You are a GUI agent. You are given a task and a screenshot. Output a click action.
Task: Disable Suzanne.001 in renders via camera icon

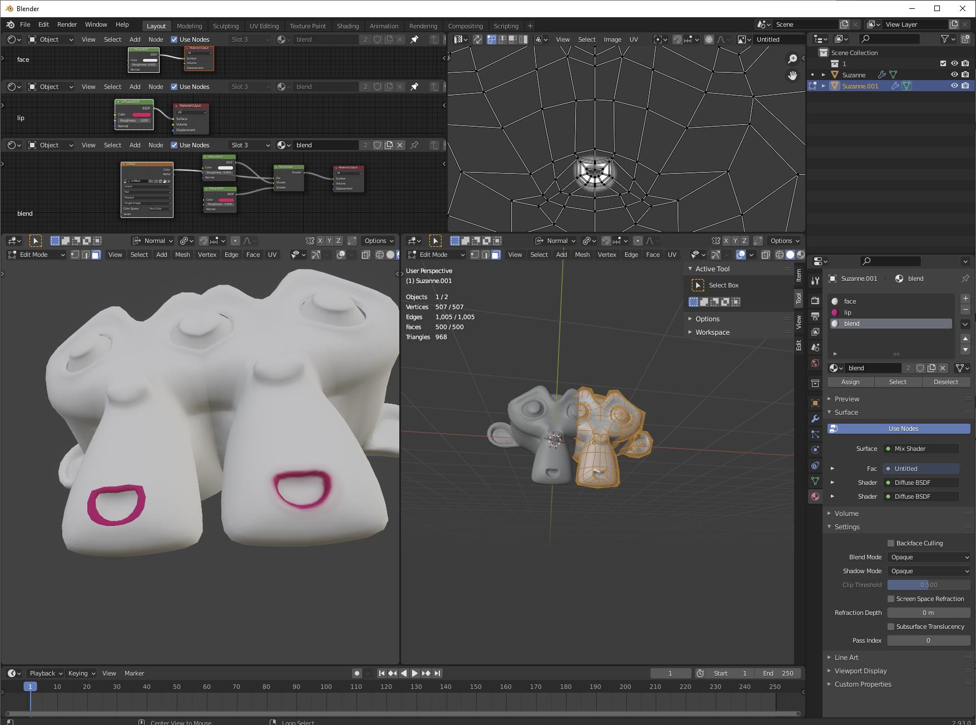coord(965,86)
